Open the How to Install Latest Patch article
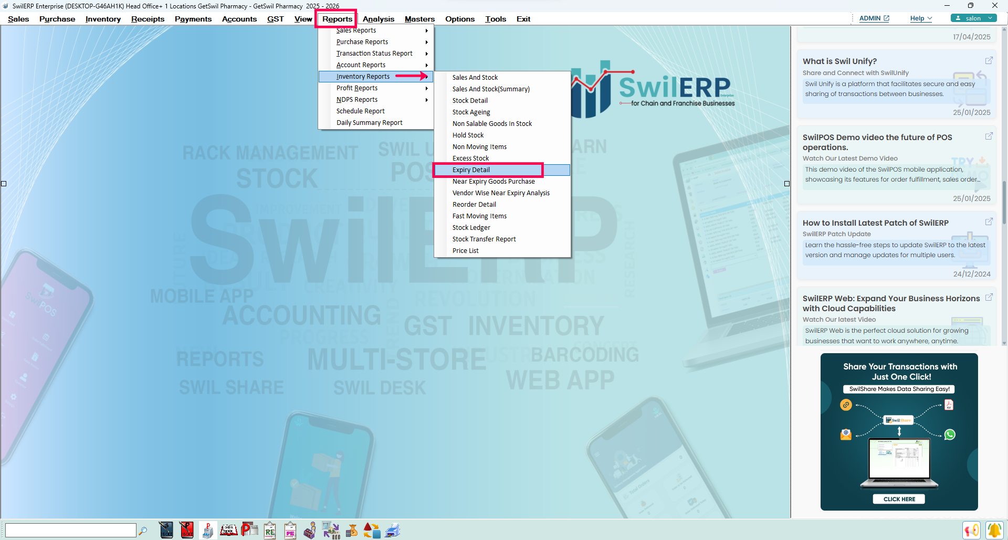Image resolution: width=1008 pixels, height=540 pixels. [875, 223]
